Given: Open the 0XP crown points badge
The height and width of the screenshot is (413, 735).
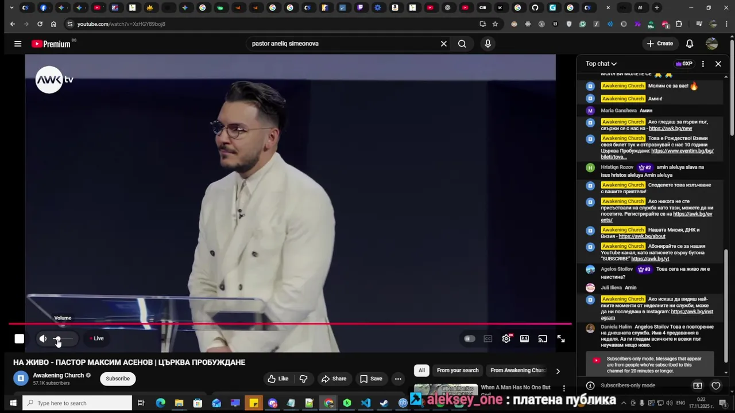Looking at the screenshot, I should click(x=684, y=64).
